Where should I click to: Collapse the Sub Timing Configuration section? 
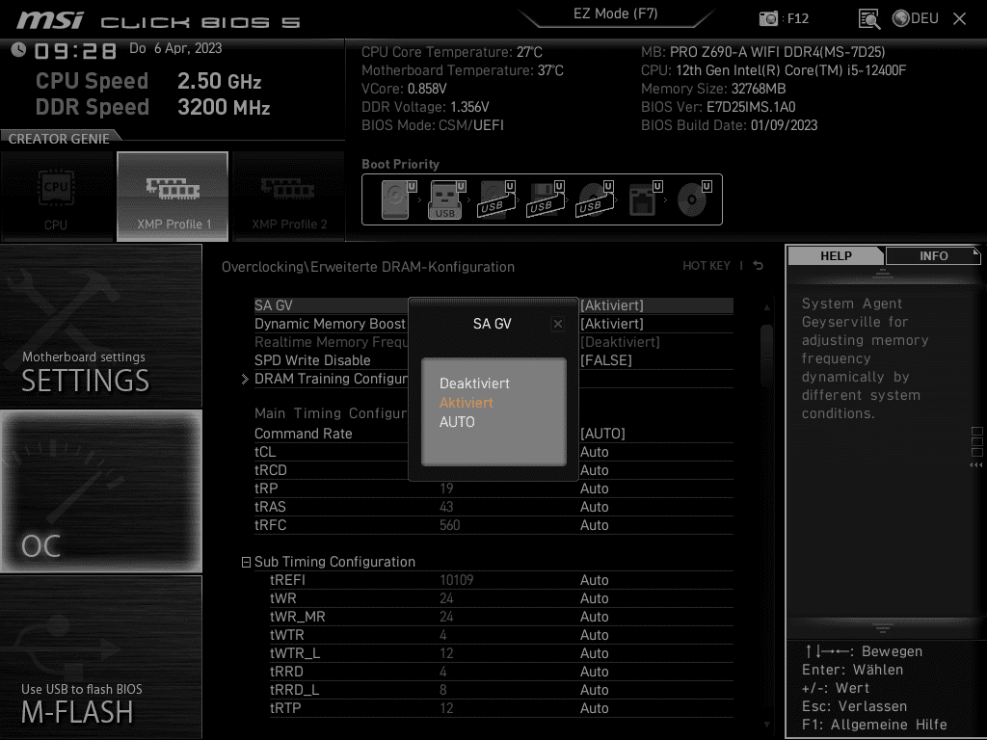tap(246, 562)
